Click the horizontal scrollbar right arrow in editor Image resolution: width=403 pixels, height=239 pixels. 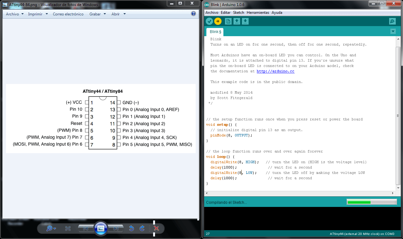[393, 193]
